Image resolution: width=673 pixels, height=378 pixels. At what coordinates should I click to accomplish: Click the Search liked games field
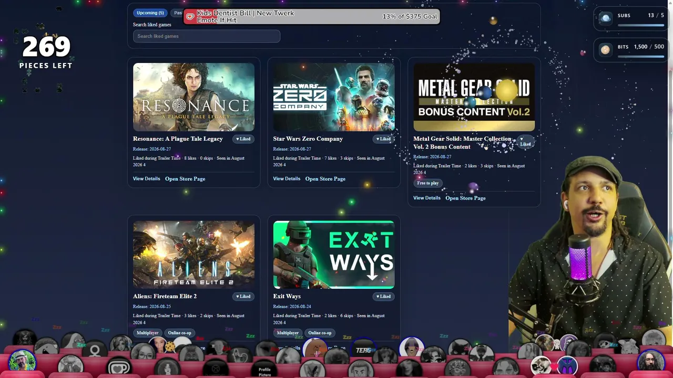pos(207,36)
